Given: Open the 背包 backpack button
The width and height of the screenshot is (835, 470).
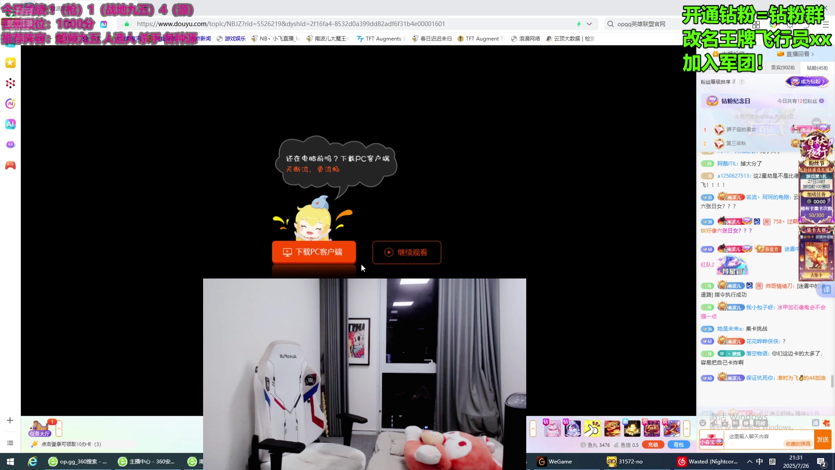Looking at the screenshot, I should [678, 445].
